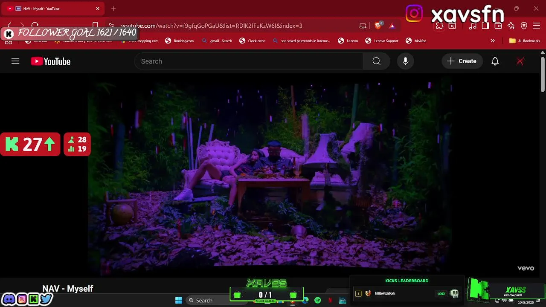Image resolution: width=546 pixels, height=307 pixels.
Task: Open the Brave Shields lion icon
Action: (x=378, y=26)
